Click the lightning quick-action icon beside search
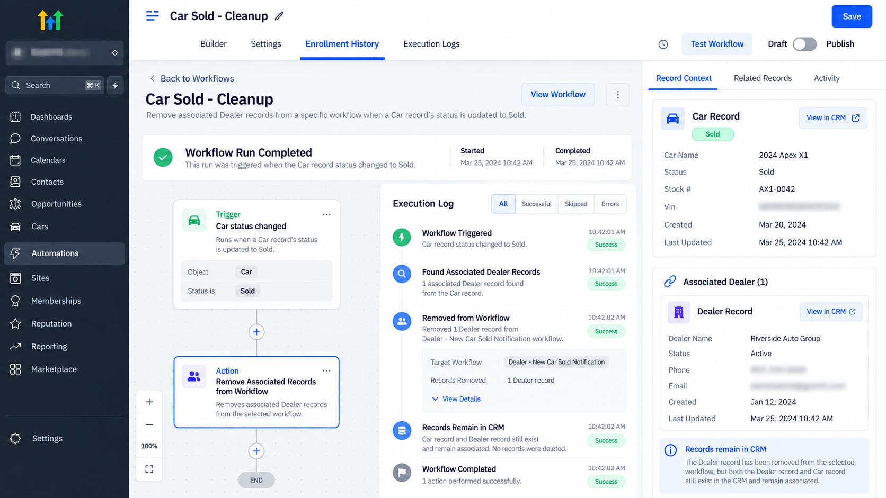 pyautogui.click(x=116, y=85)
